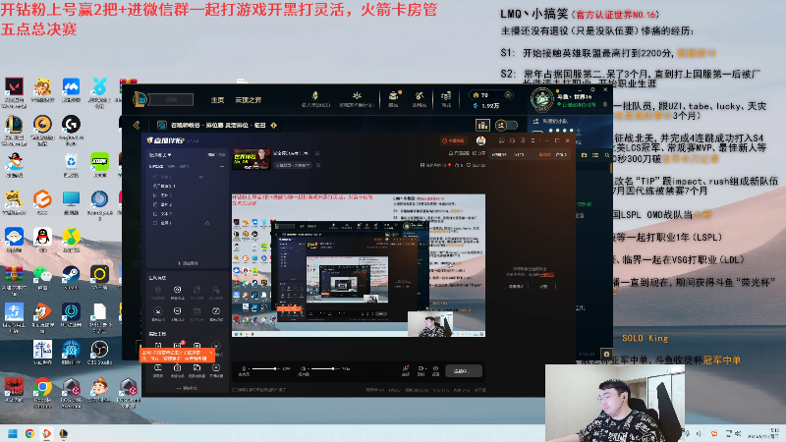Adjust the speaker volume slider
786x442 pixels.
tap(324, 369)
